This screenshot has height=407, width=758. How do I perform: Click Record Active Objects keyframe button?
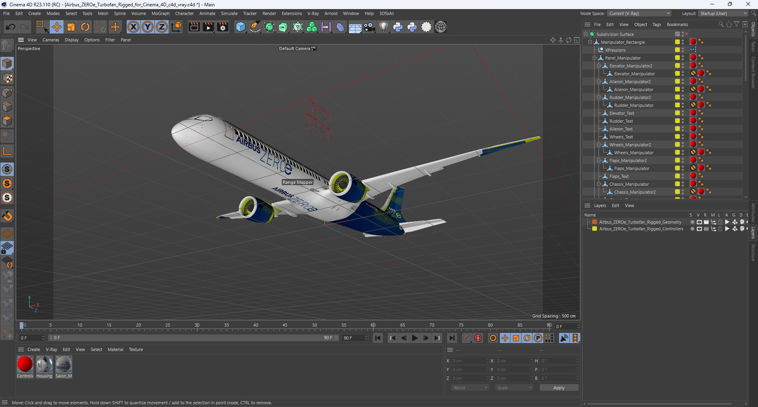point(467,338)
